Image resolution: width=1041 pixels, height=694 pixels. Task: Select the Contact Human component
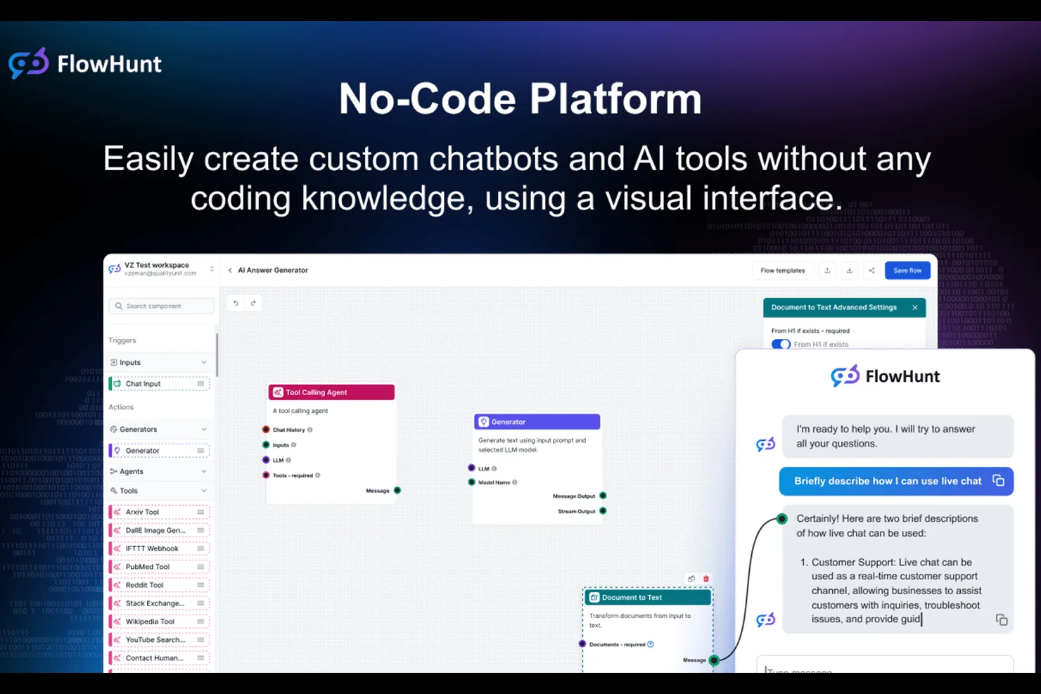(x=159, y=658)
